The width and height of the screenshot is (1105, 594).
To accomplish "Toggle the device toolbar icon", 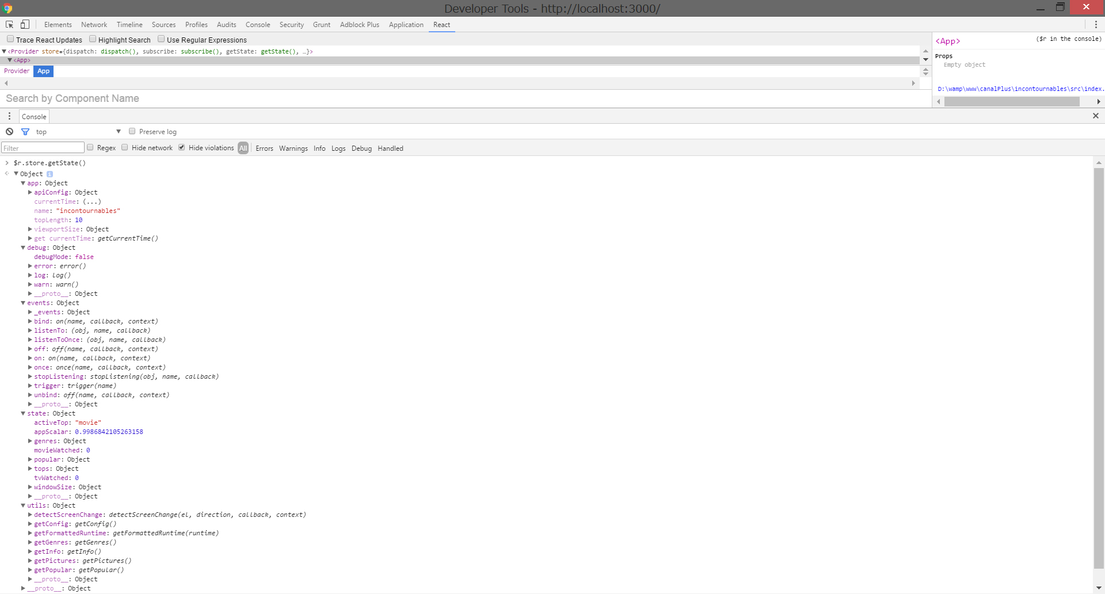I will (x=25, y=25).
